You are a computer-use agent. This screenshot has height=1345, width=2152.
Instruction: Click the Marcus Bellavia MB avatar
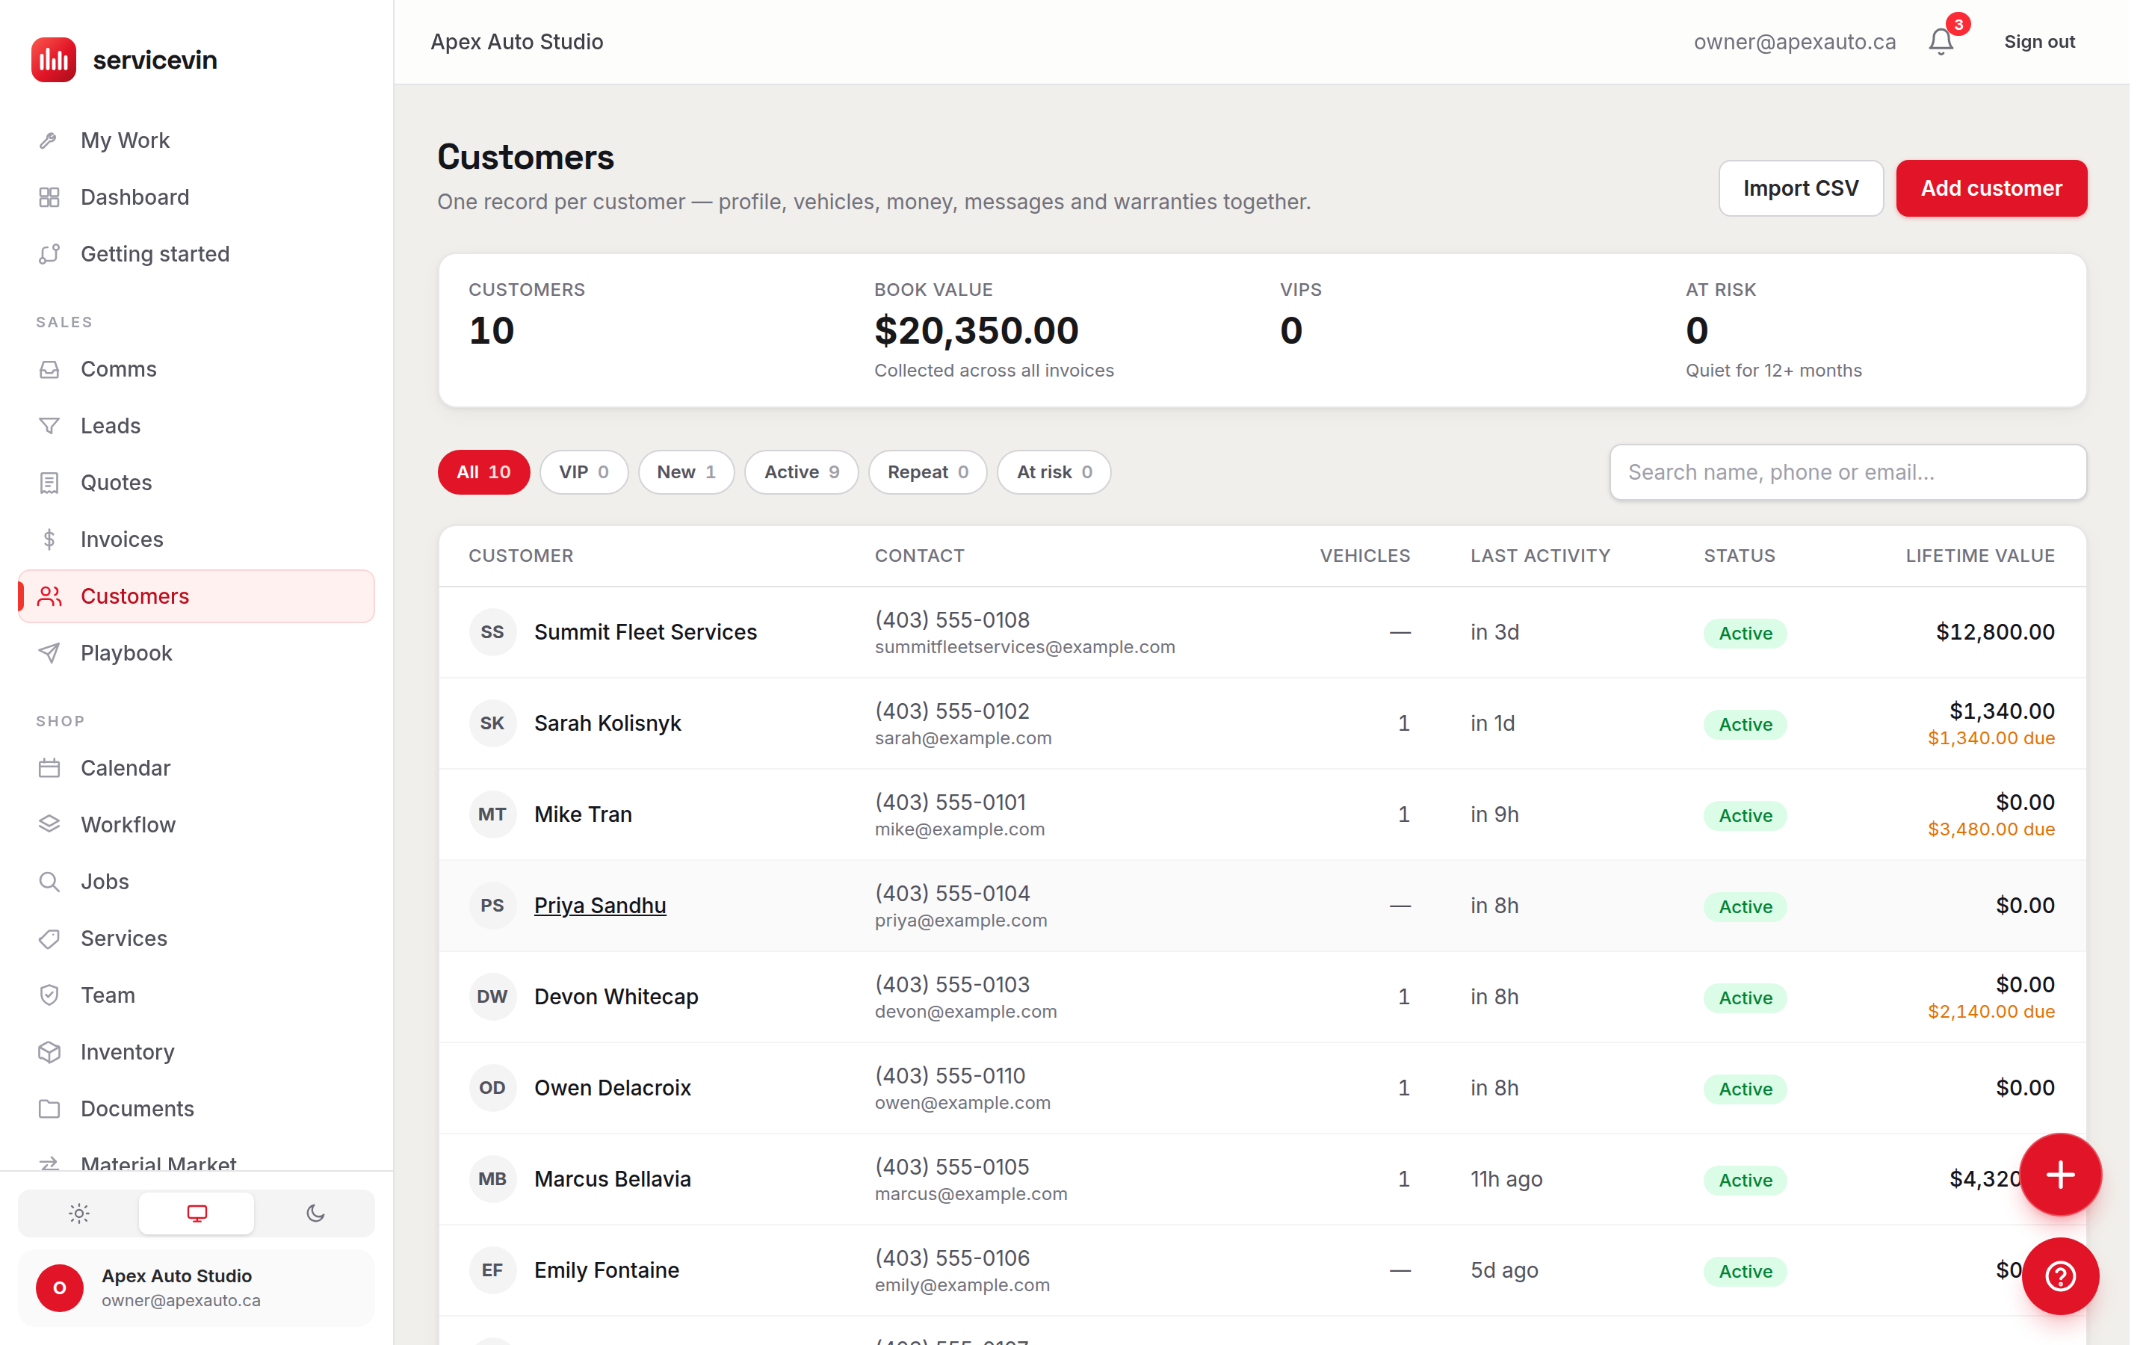492,1180
